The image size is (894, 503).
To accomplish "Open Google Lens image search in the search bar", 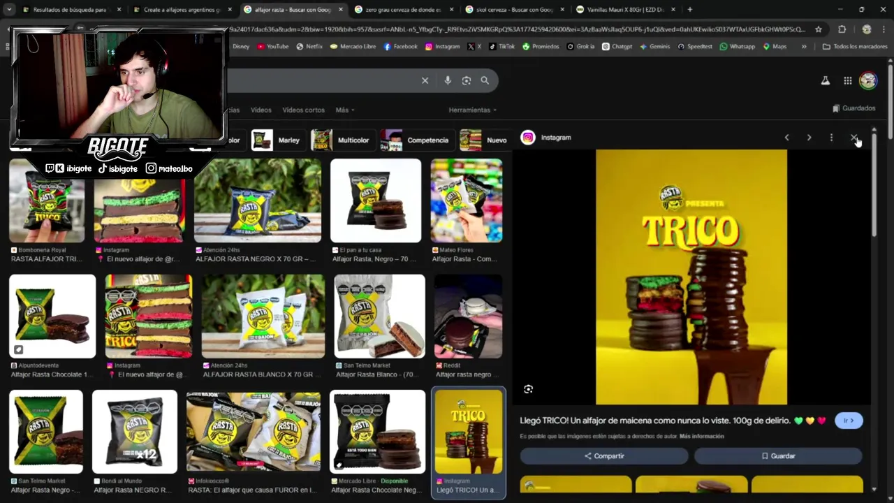I will pos(467,80).
